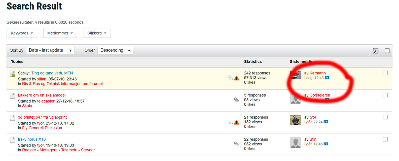Click the go-to-last-post arrow for Stin's last post
This screenshot has width=399, height=161.
[326, 144]
